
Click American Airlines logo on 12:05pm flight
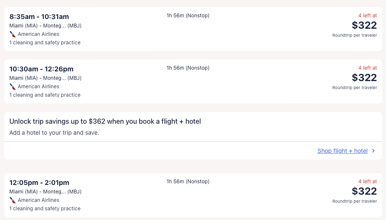pyautogui.click(x=13, y=200)
